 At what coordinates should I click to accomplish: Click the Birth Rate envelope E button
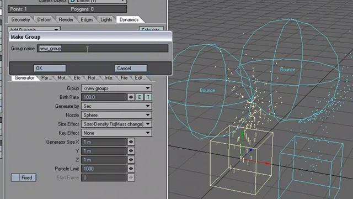(140, 97)
